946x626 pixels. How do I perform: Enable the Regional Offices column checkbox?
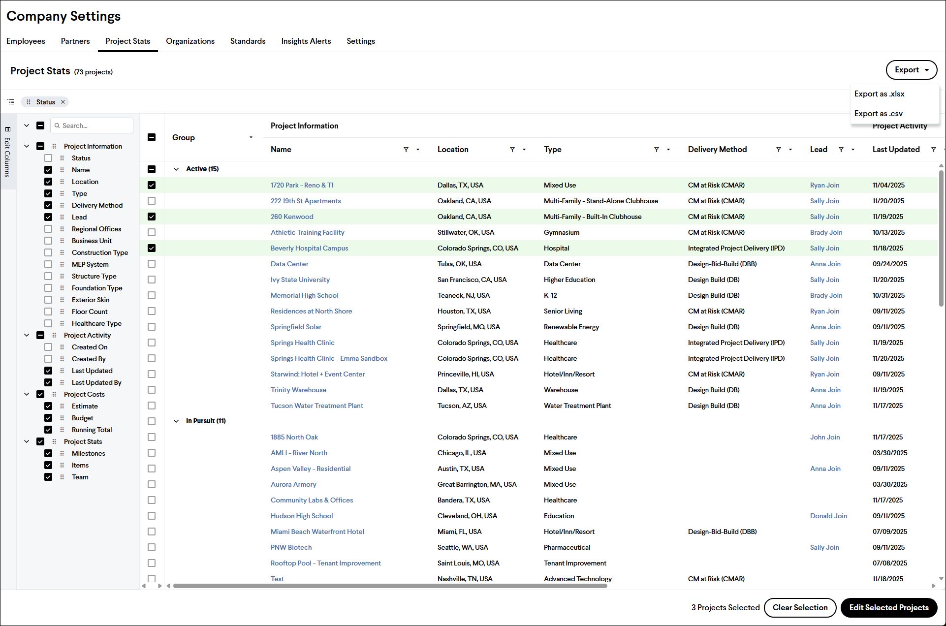48,229
